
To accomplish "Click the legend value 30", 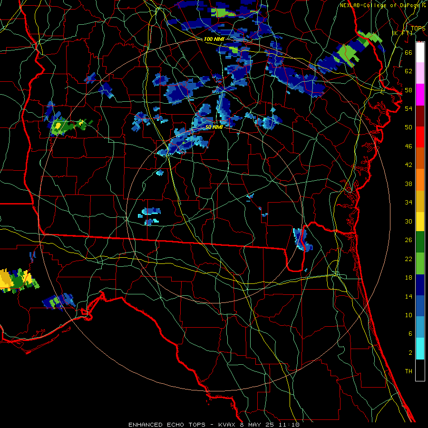I will [x=409, y=221].
